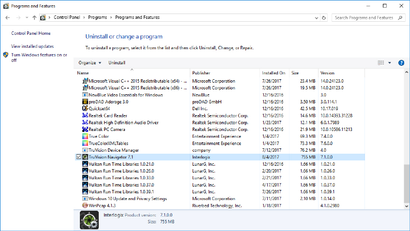Open Turn Windows features on or off

[39, 58]
